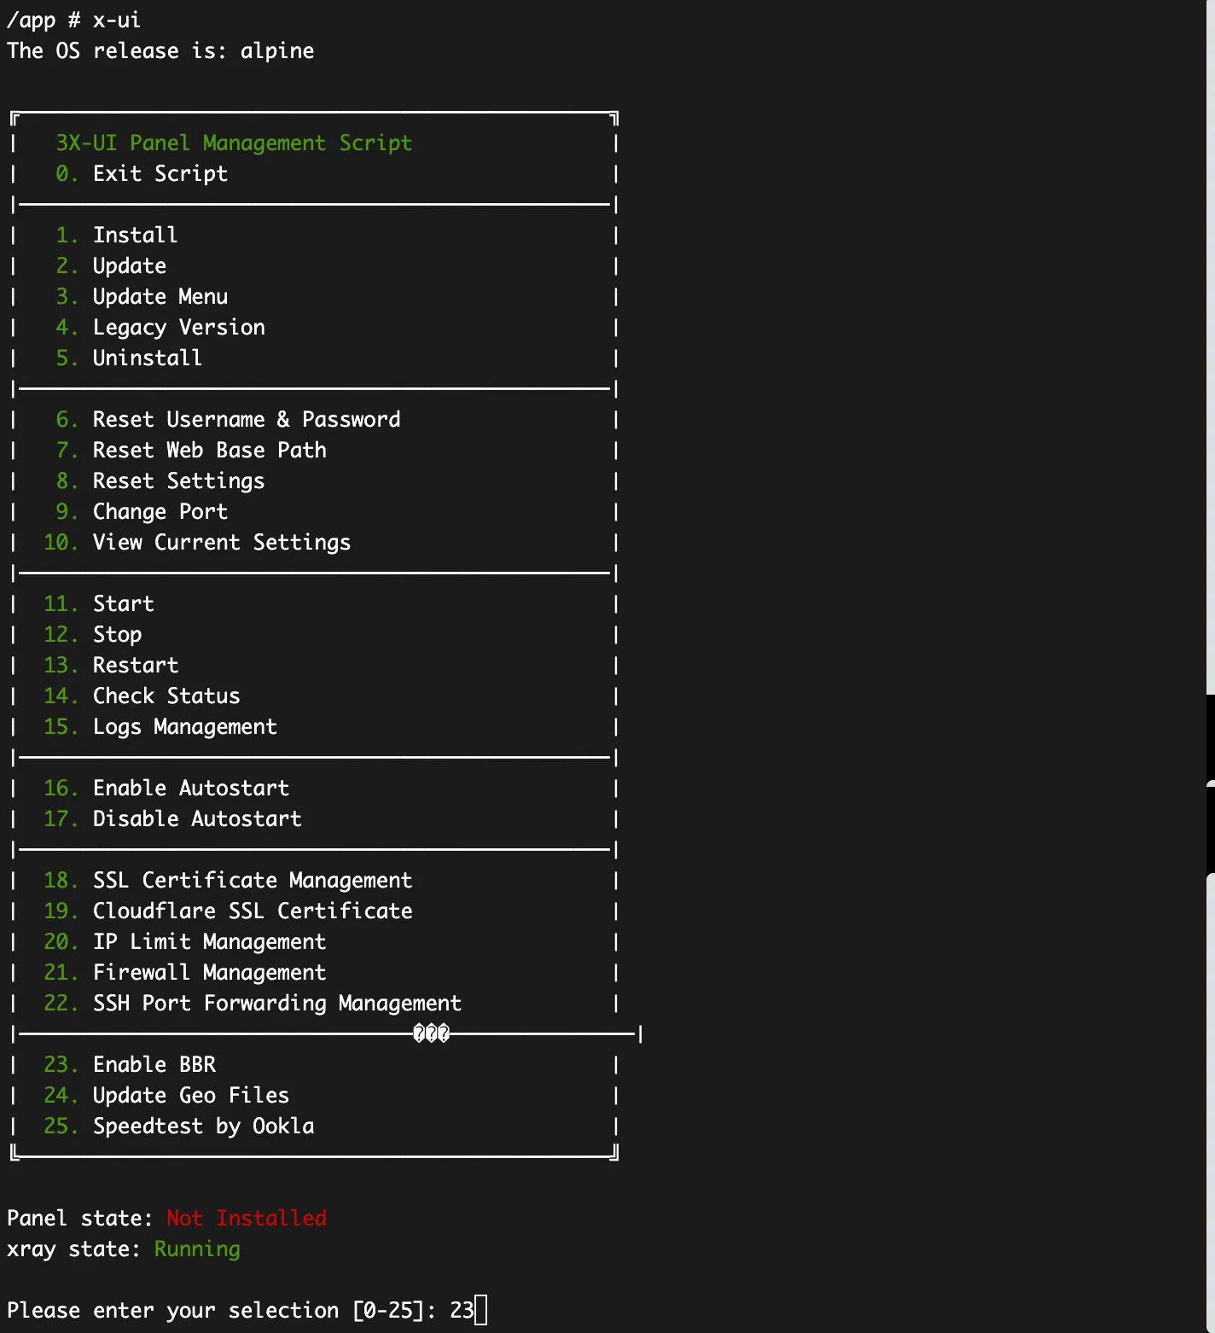The height and width of the screenshot is (1333, 1215).
Task: Click the Update Menu entry
Action: (x=160, y=296)
